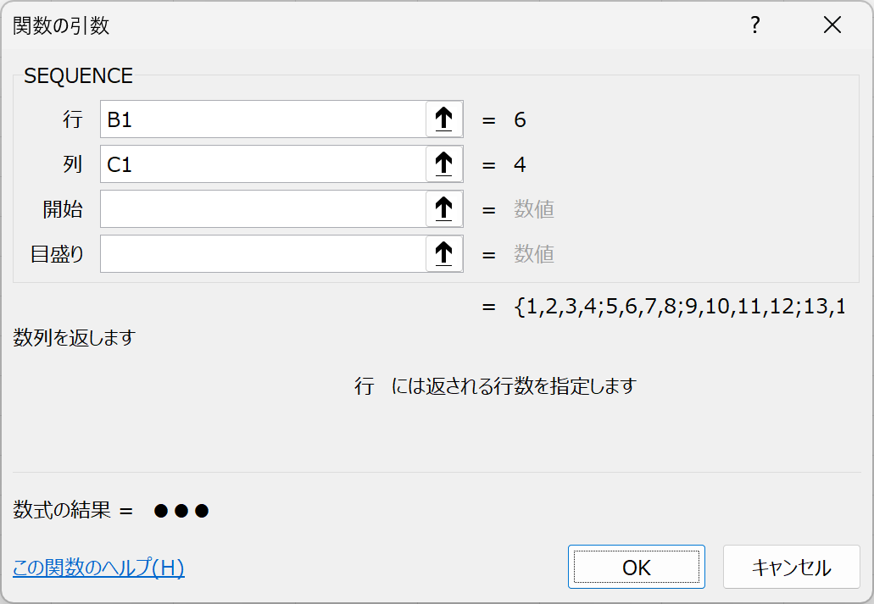
Task: Click into the empty 開始 field
Action: [x=263, y=209]
